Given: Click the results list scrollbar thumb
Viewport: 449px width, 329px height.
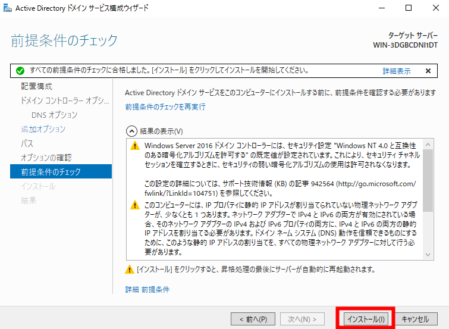Looking at the screenshot, I should [x=428, y=180].
